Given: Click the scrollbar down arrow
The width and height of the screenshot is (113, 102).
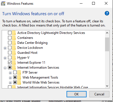Looking at the screenshot, I should tap(107, 86).
